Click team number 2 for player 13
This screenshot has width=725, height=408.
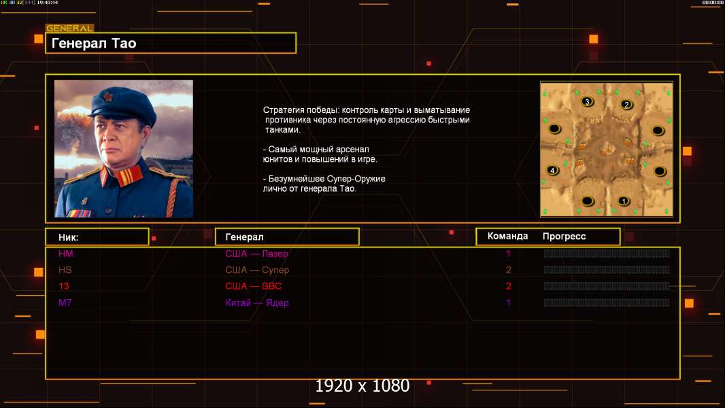(x=508, y=286)
